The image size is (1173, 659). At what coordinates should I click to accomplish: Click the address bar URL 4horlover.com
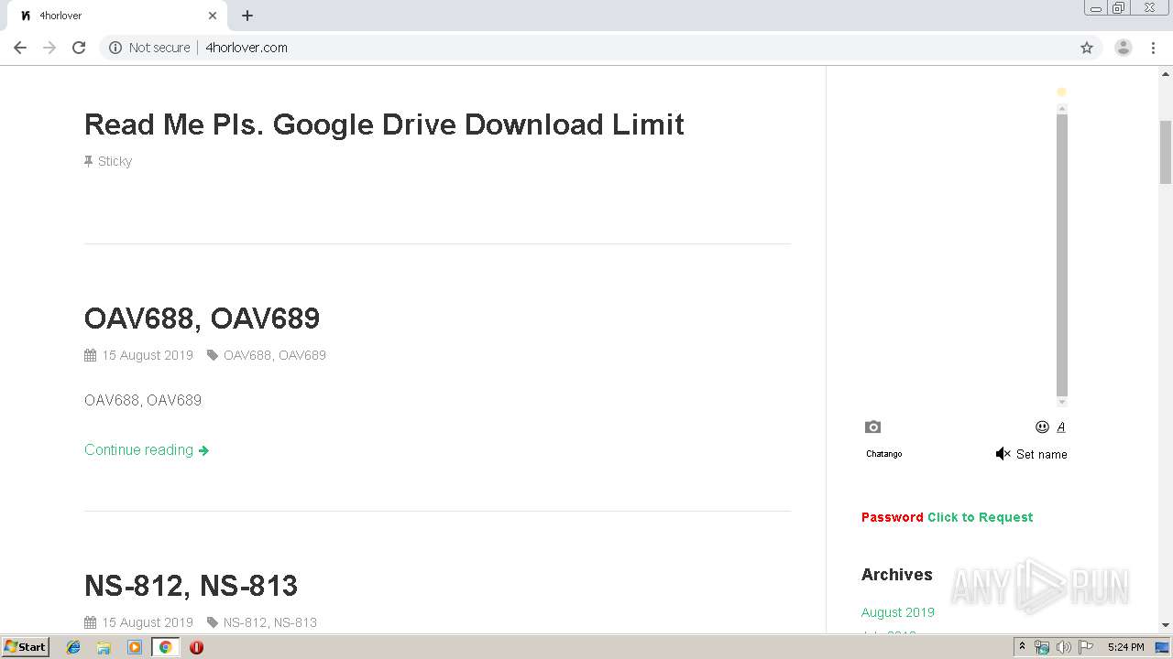(x=247, y=48)
